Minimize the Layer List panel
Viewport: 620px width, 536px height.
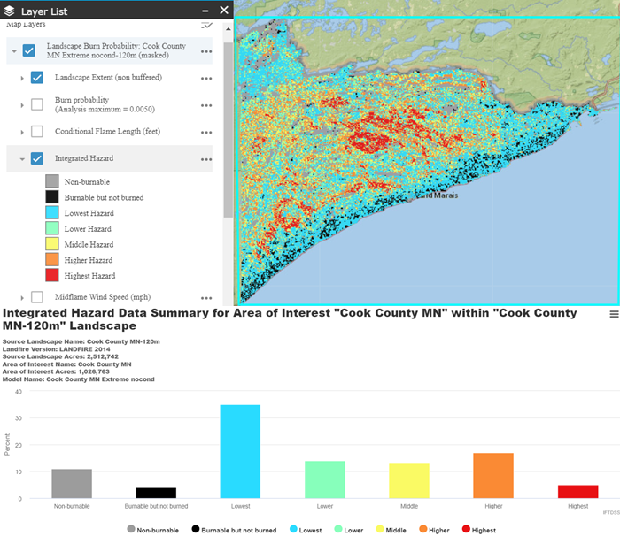point(205,11)
